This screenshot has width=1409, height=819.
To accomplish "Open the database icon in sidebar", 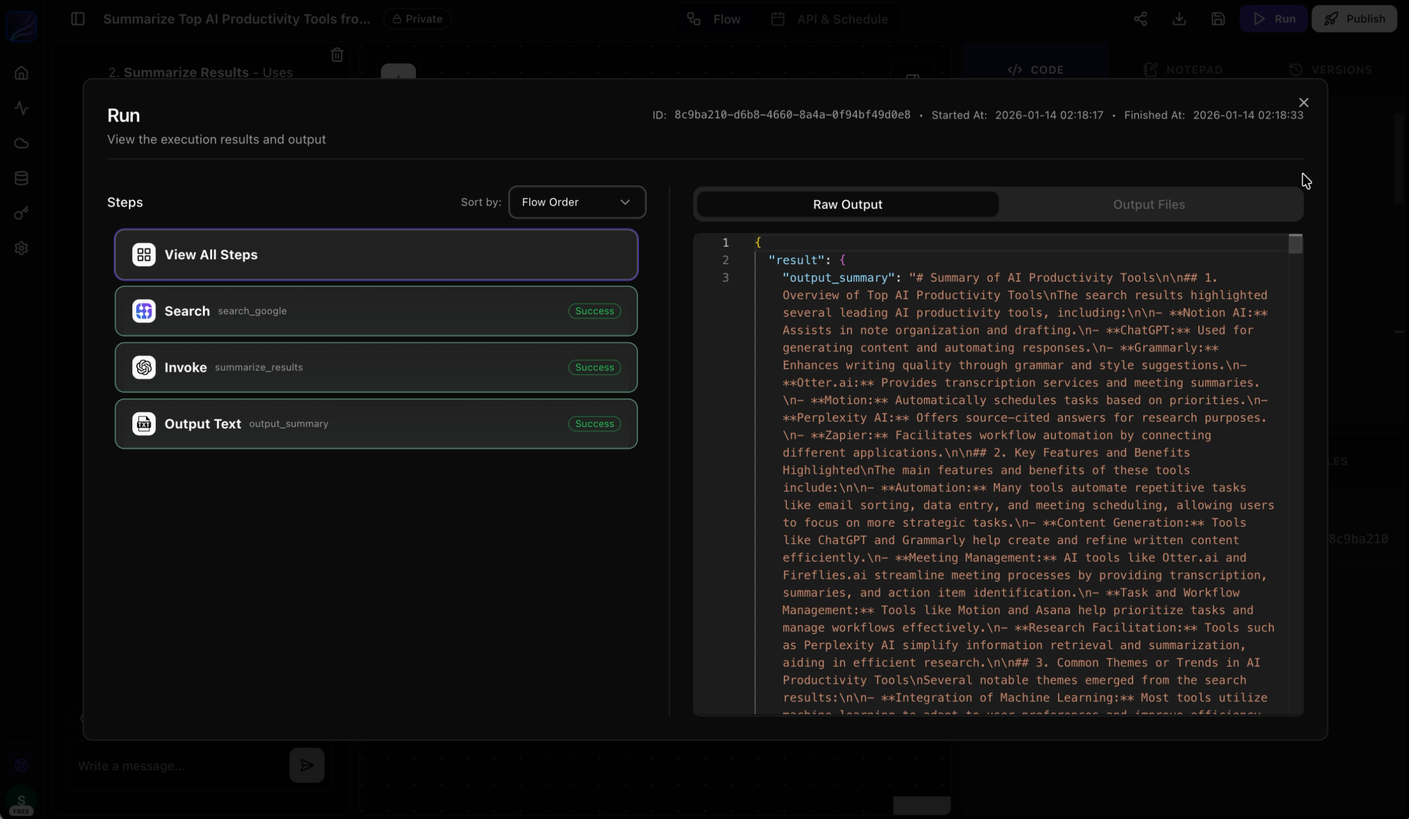I will [x=21, y=178].
